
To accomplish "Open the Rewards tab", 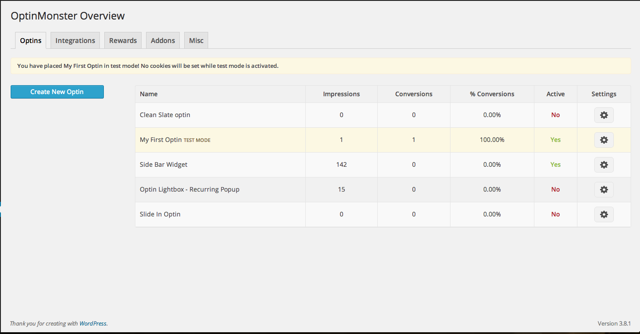I will coord(122,40).
